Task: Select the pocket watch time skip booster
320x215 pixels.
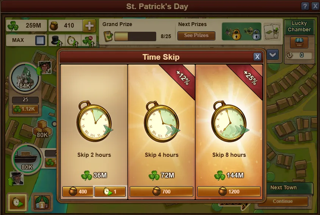Action: 73,40
